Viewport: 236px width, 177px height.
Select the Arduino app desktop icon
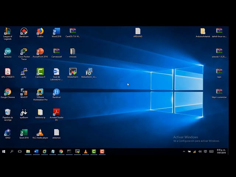click(x=8, y=53)
